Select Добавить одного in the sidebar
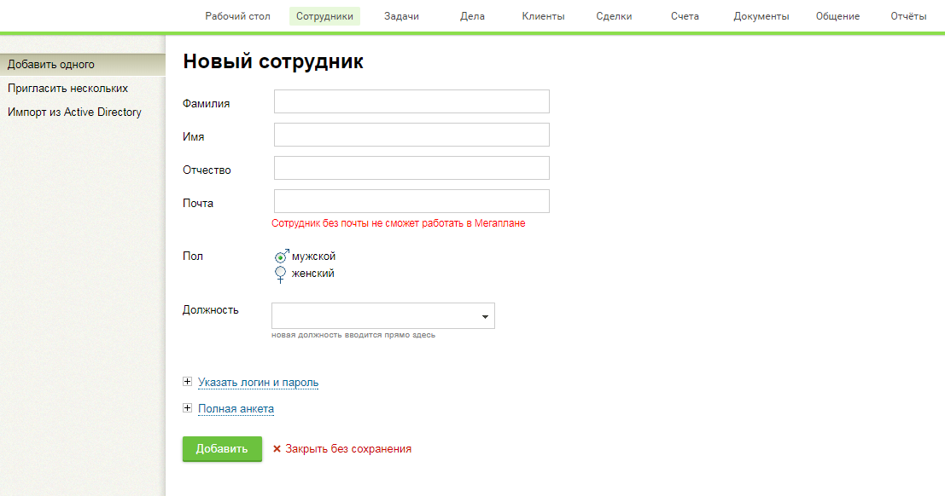The width and height of the screenshot is (945, 496). point(83,65)
